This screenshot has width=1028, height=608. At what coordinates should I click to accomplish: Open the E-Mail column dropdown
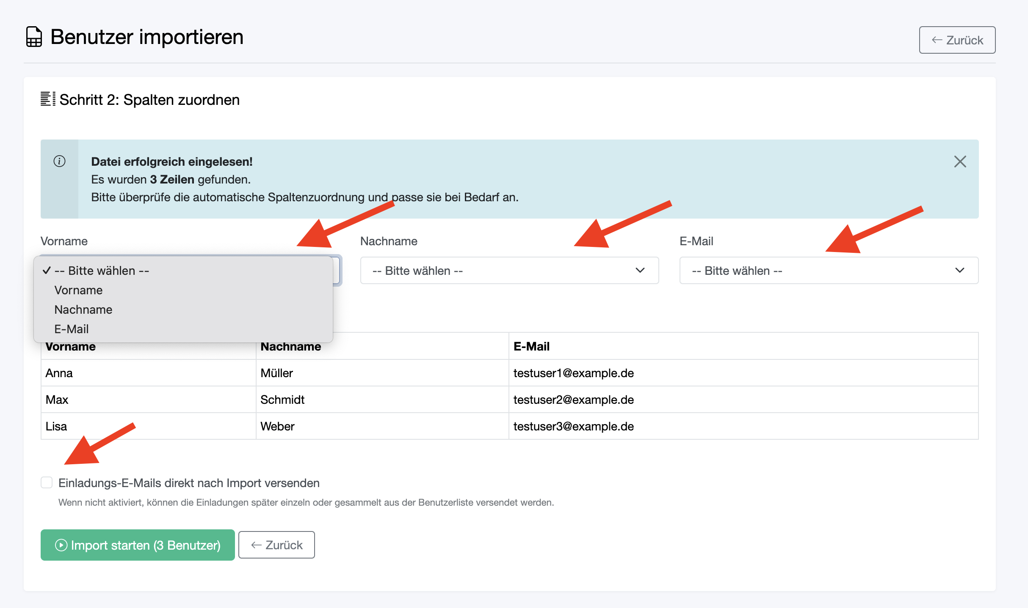pyautogui.click(x=829, y=271)
